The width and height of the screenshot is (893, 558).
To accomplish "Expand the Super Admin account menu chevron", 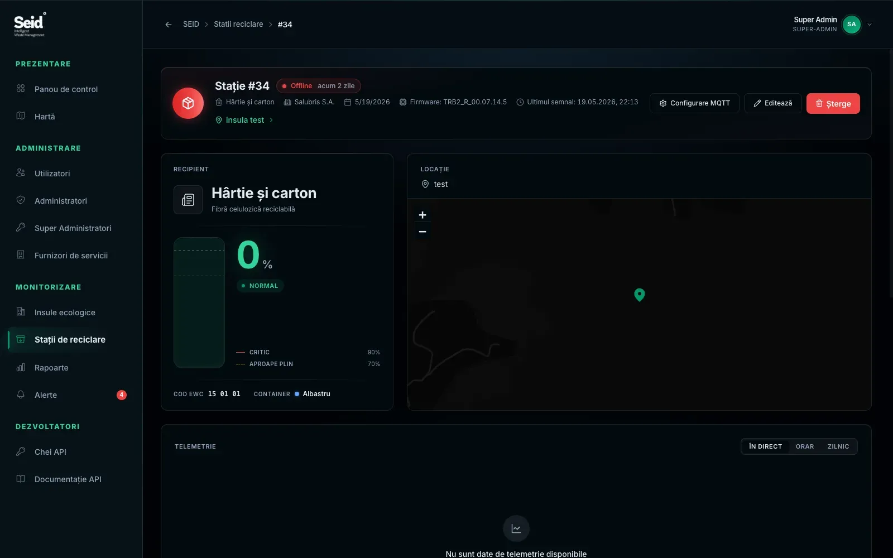I will [x=870, y=25].
